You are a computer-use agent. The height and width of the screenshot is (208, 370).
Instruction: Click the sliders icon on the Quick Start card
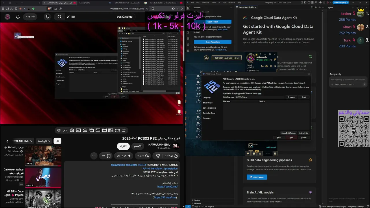click(x=310, y=57)
